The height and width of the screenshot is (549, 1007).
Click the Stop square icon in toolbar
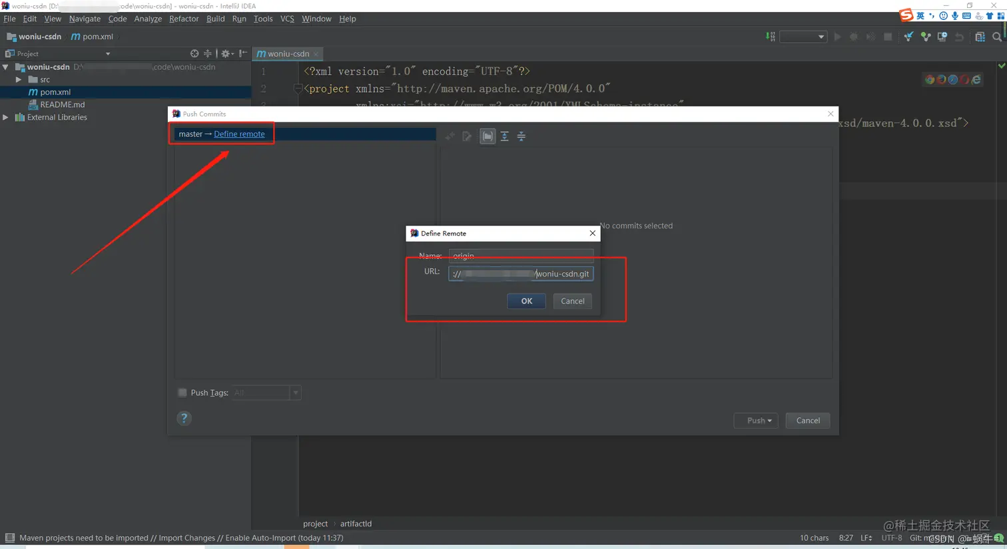coord(888,37)
